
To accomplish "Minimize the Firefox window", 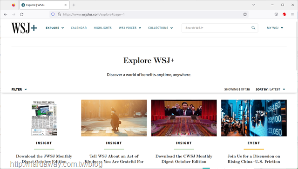I will pyautogui.click(x=272, y=5).
